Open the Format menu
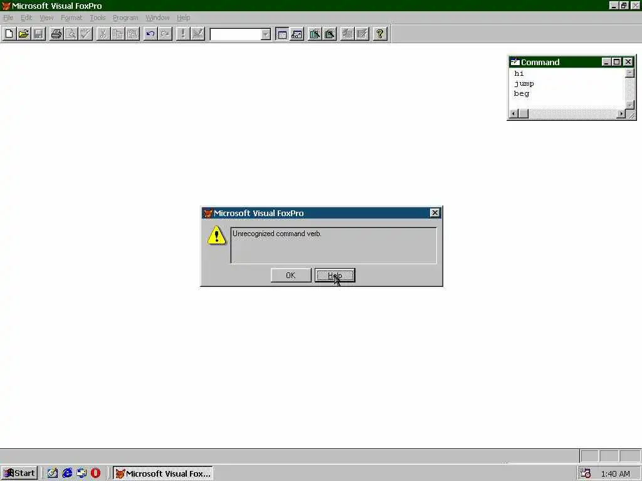 (x=71, y=18)
